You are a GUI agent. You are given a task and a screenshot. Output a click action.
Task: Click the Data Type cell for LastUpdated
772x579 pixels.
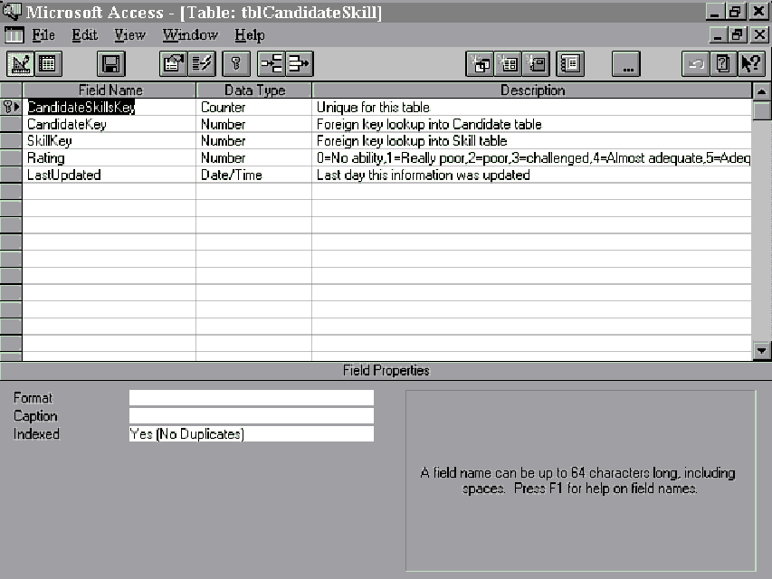(253, 176)
